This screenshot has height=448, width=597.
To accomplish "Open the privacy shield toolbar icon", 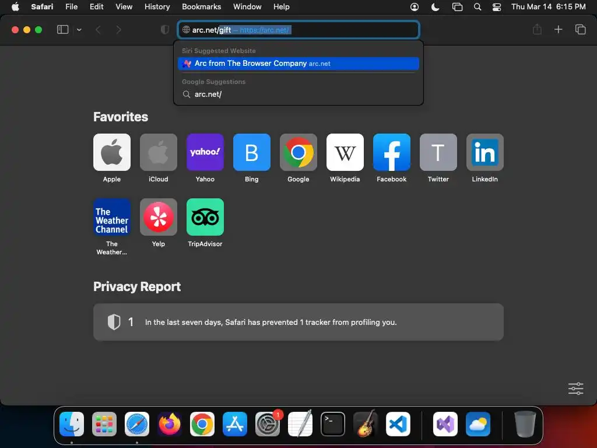I will [164, 30].
